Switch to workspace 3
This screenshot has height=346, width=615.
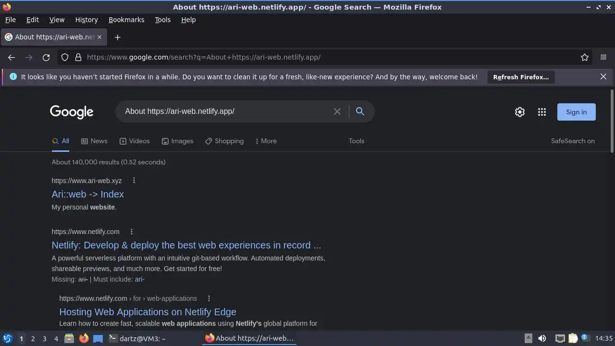coord(44,338)
